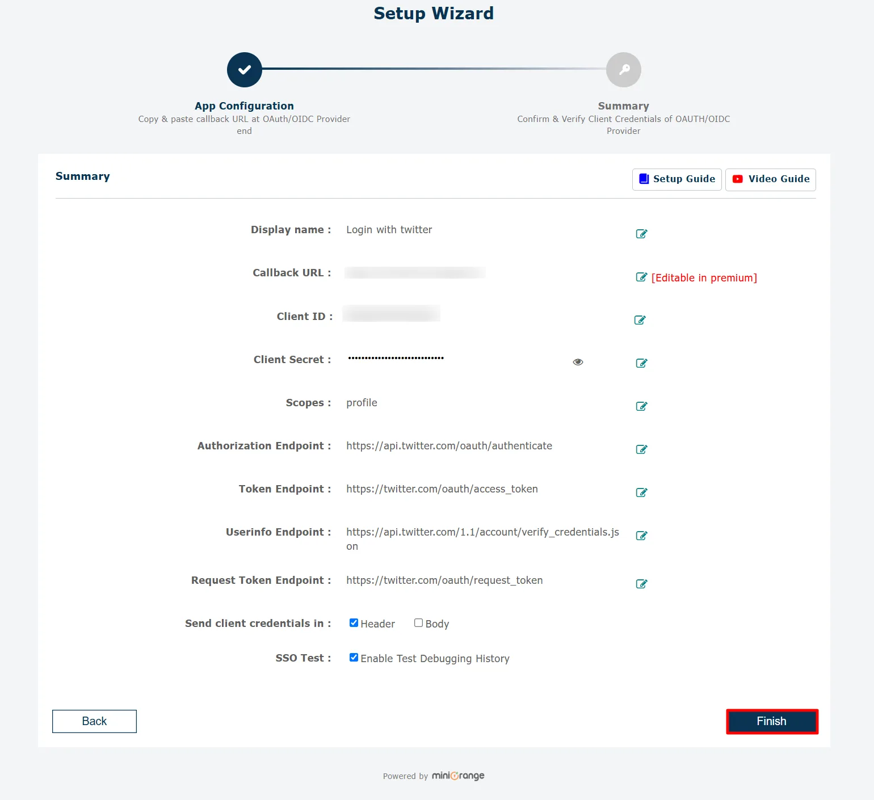Click the 'profile' scope value
The height and width of the screenshot is (800, 874).
[x=362, y=403]
